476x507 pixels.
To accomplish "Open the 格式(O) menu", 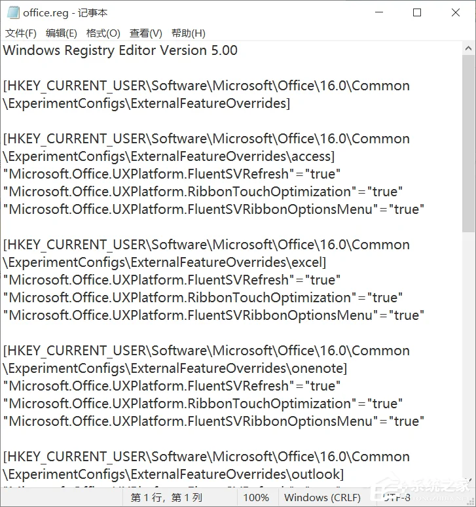I will pos(103,33).
